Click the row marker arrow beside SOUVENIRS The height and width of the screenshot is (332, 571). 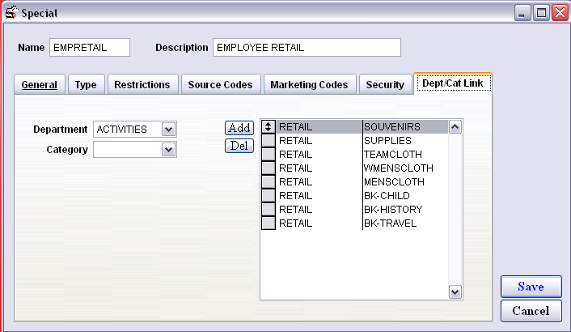tap(269, 127)
